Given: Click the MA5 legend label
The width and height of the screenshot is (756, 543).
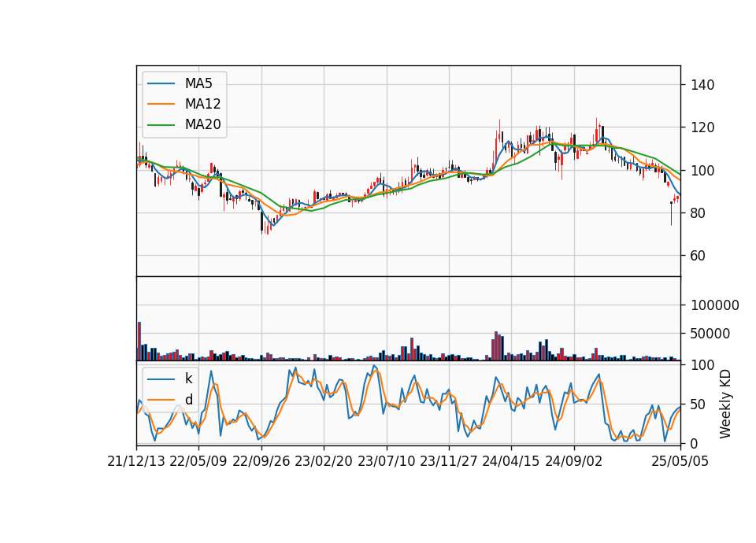Looking at the screenshot, I should pos(198,83).
